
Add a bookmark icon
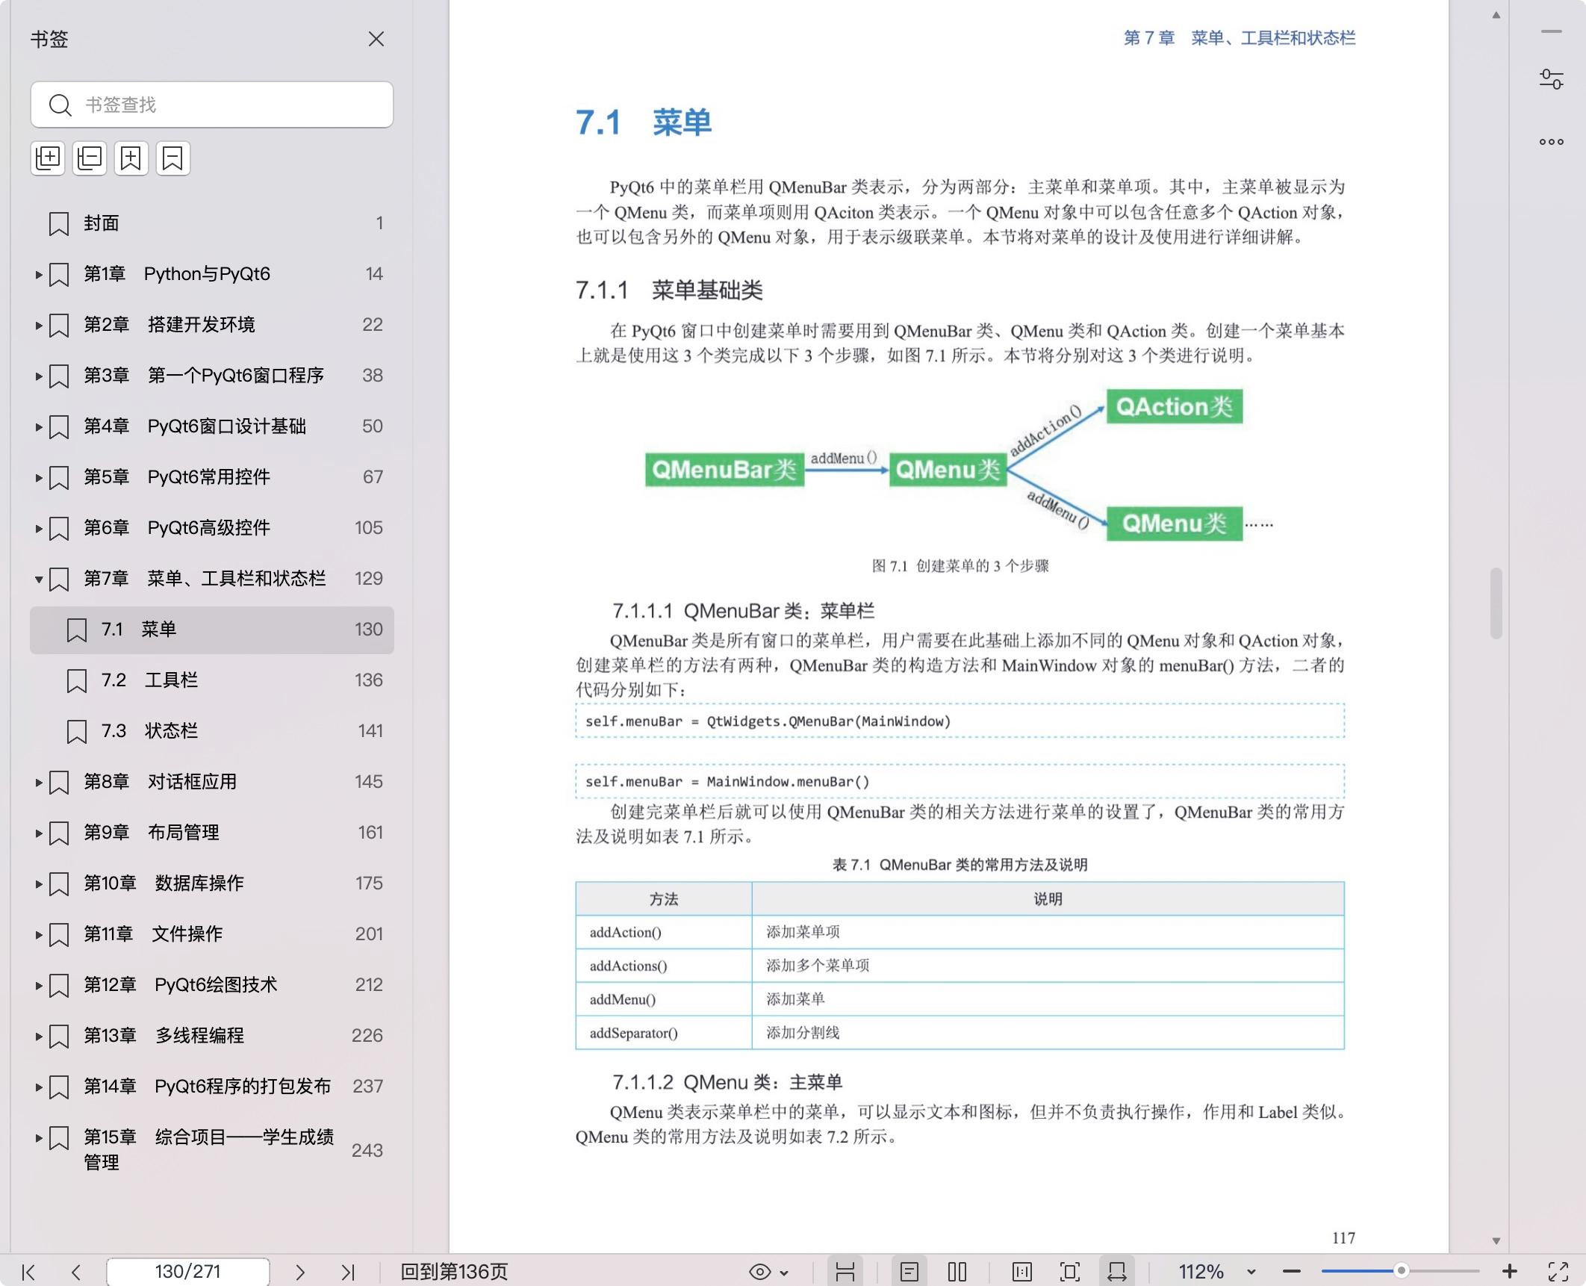tap(131, 158)
